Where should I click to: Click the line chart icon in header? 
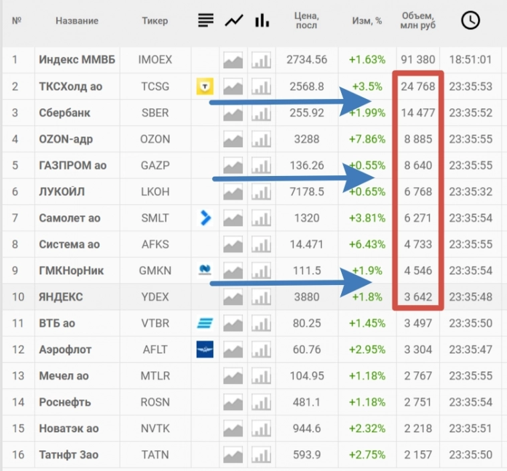tap(233, 21)
